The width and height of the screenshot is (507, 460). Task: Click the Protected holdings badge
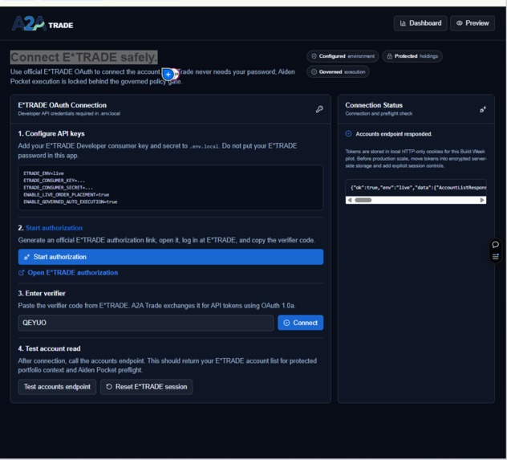click(x=412, y=56)
